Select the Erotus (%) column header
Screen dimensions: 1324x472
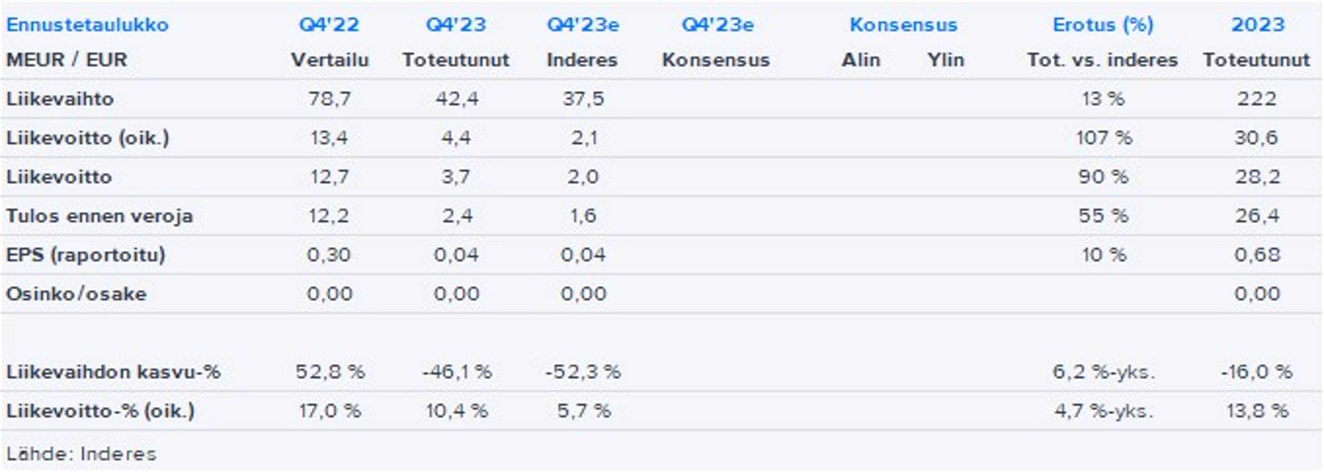click(x=1103, y=25)
